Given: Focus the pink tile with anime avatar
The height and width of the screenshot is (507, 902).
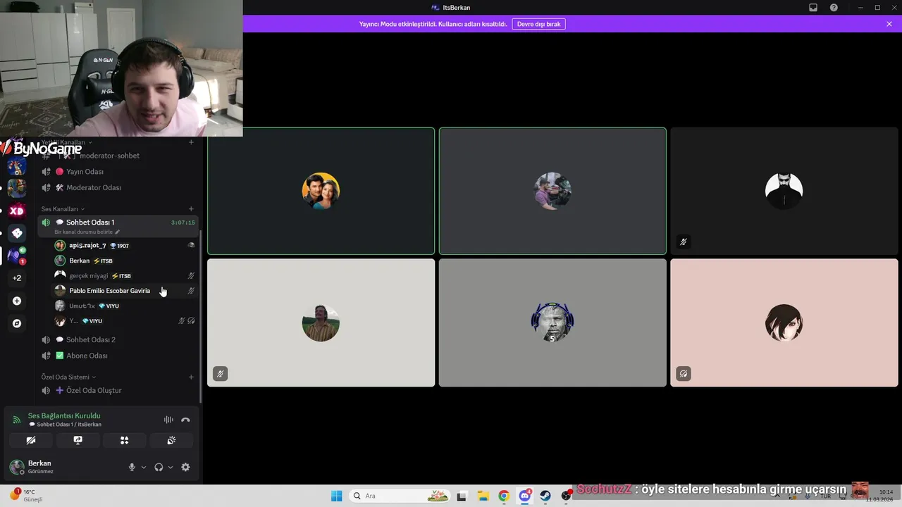Looking at the screenshot, I should (x=784, y=323).
